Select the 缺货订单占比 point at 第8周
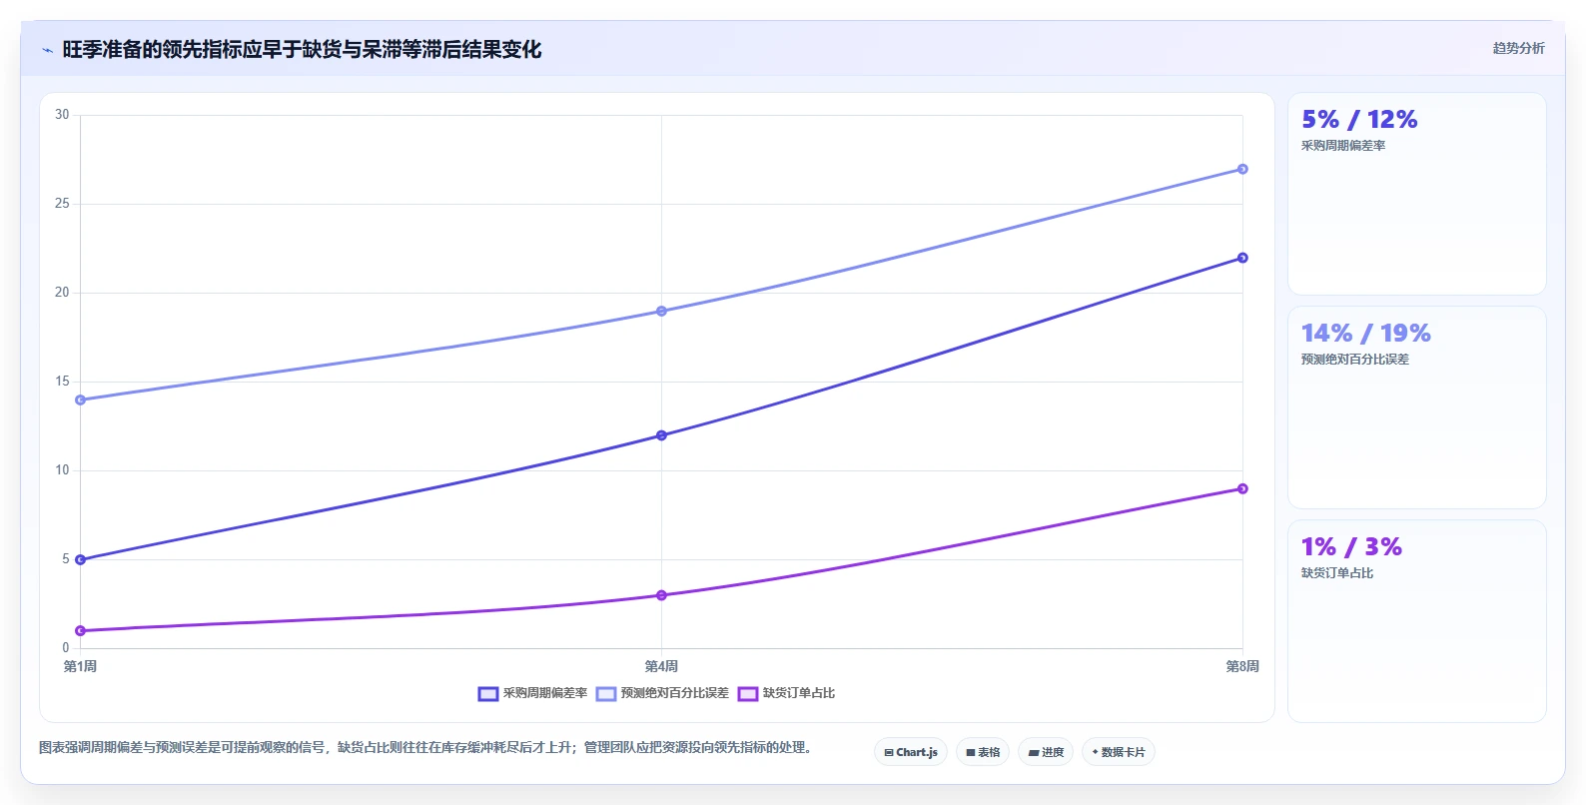The width and height of the screenshot is (1586, 805). pos(1242,488)
